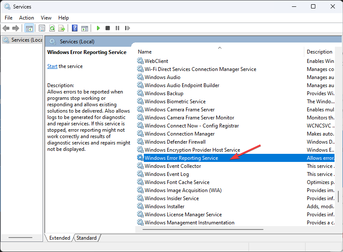Click the Start the service link
Image resolution: width=343 pixels, height=252 pixels.
pyautogui.click(x=52, y=66)
